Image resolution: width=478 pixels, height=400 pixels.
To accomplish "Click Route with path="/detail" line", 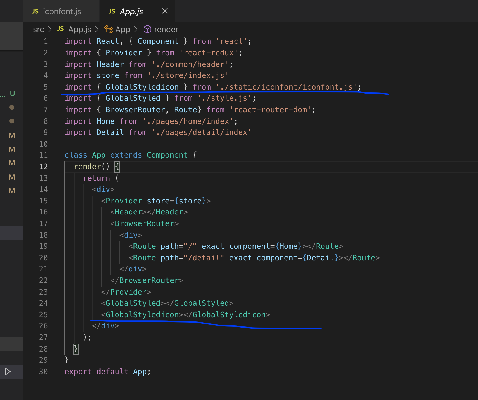I will point(254,258).
